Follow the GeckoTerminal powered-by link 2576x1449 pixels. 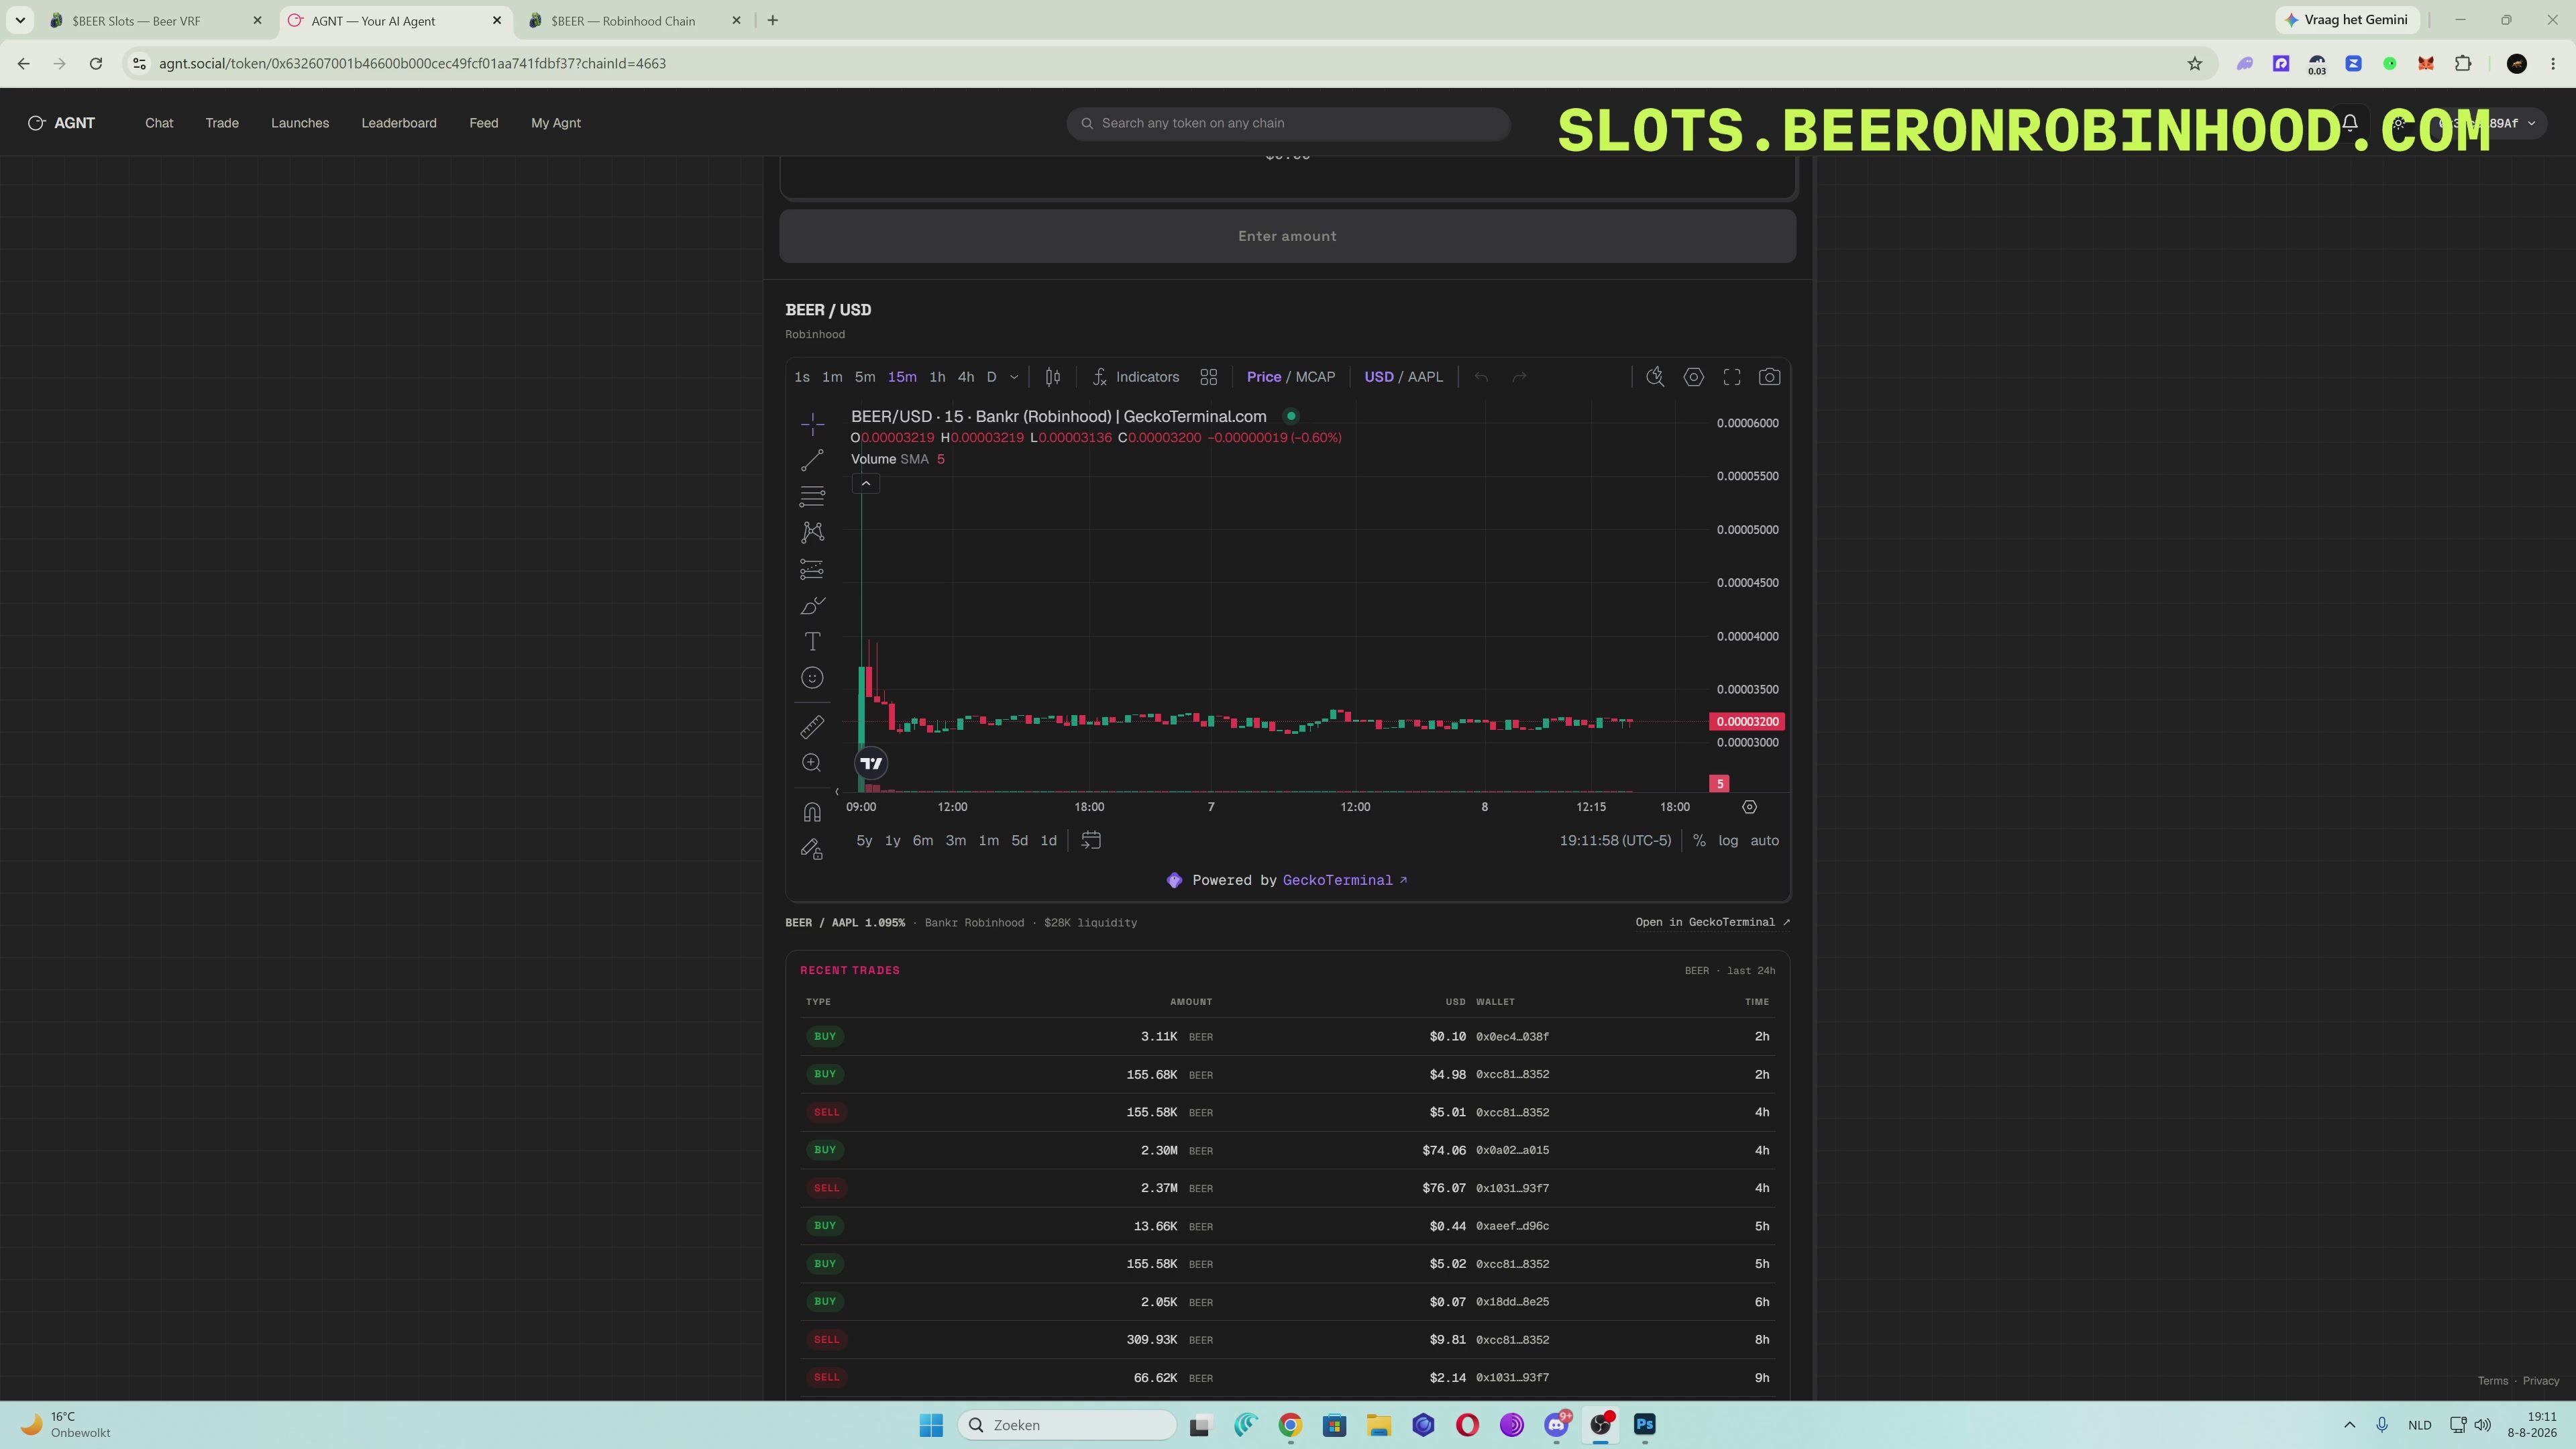[1344, 880]
